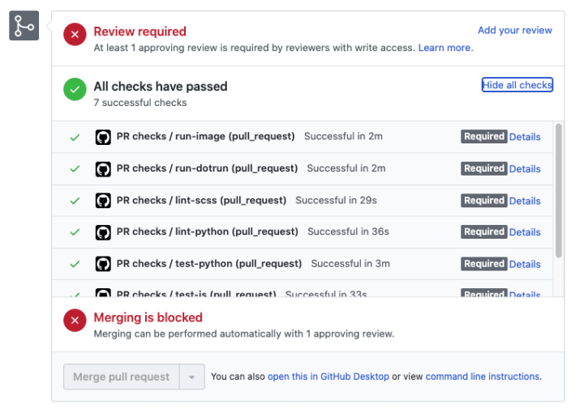Click GitHub logo beside test-python check
The image size is (584, 408).
coord(103,264)
